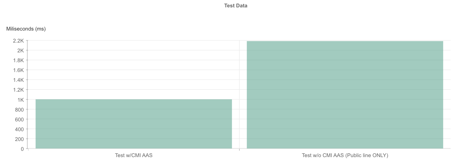Click the 1.2K y-axis label
This screenshot has height=162, width=461.
18,90
